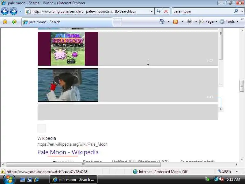
Task: Expand the feeds dropdown arrow
Action: 182,21
